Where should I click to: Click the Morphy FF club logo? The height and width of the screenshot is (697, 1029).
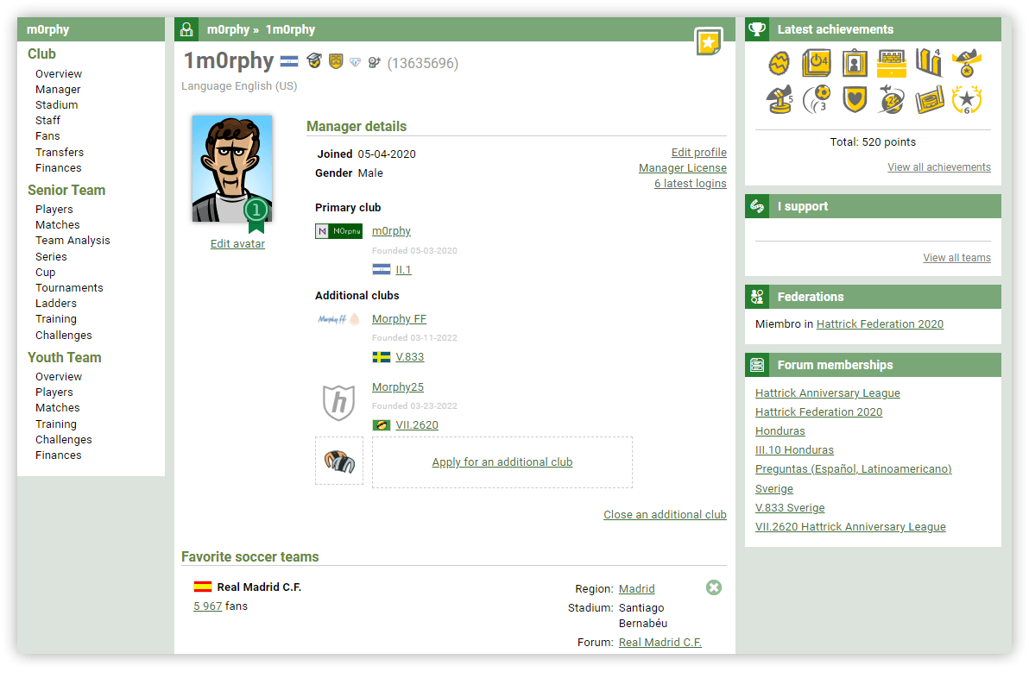coord(338,319)
